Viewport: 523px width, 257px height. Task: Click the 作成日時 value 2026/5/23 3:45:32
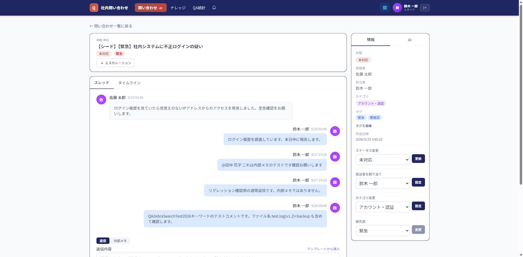coord(369,140)
